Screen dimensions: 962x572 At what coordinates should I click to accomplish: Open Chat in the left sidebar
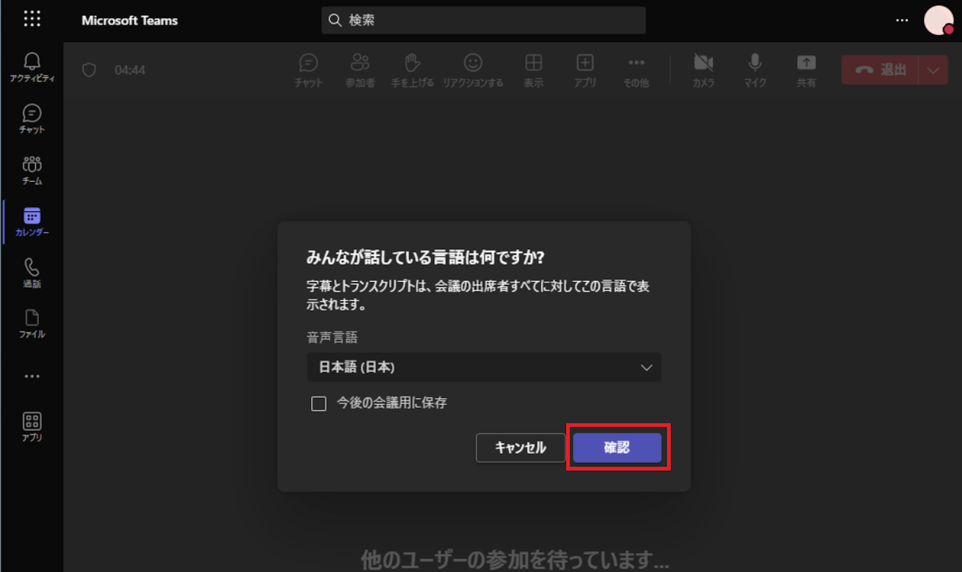click(x=32, y=119)
